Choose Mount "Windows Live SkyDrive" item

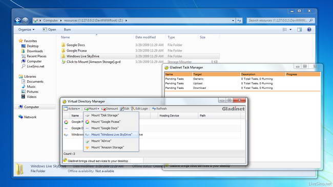pyautogui.click(x=111, y=134)
